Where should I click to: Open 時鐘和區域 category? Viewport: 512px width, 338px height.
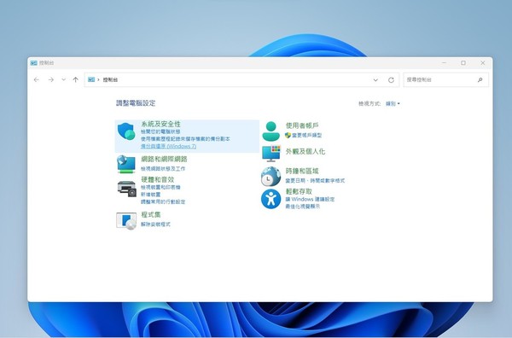(302, 171)
